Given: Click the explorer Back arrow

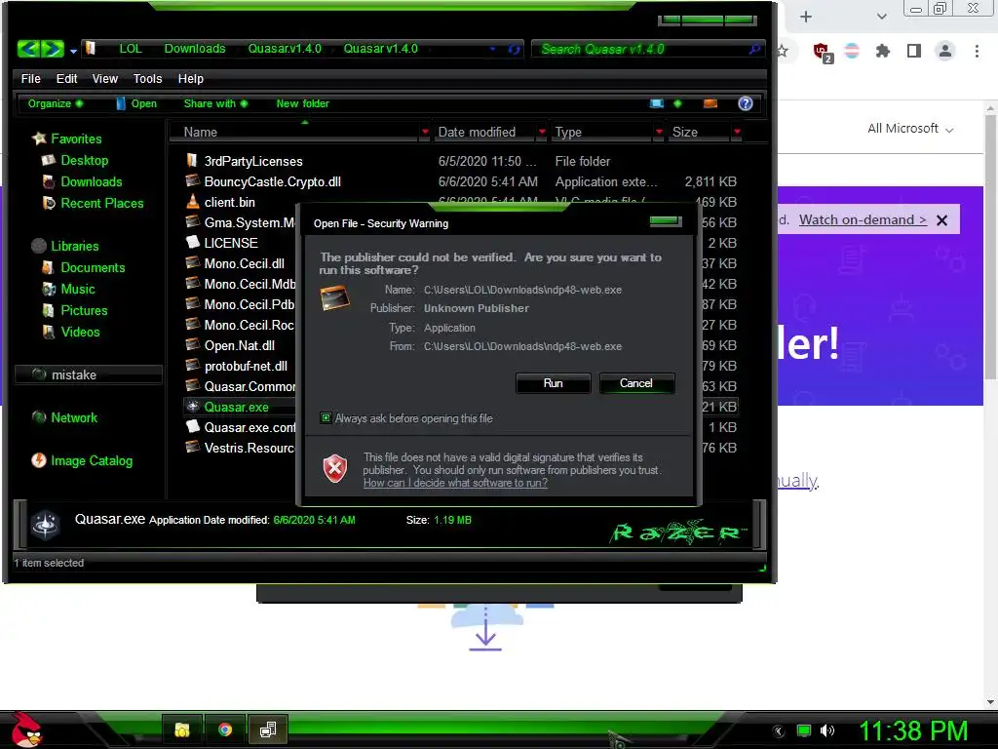Looking at the screenshot, I should pyautogui.click(x=28, y=49).
